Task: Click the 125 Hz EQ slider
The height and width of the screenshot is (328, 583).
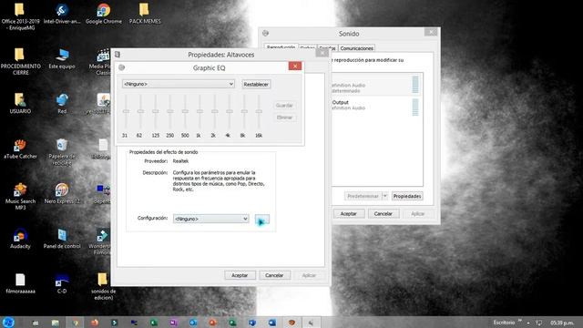Action: [x=155, y=111]
